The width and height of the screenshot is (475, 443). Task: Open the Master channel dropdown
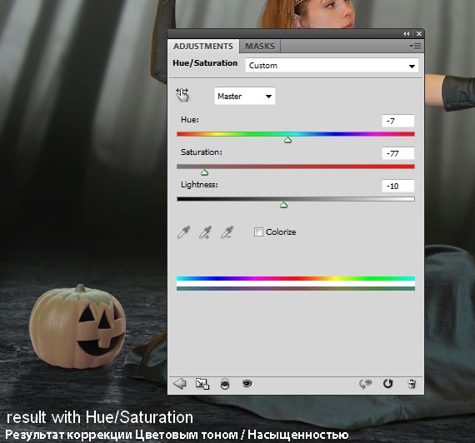pyautogui.click(x=245, y=96)
